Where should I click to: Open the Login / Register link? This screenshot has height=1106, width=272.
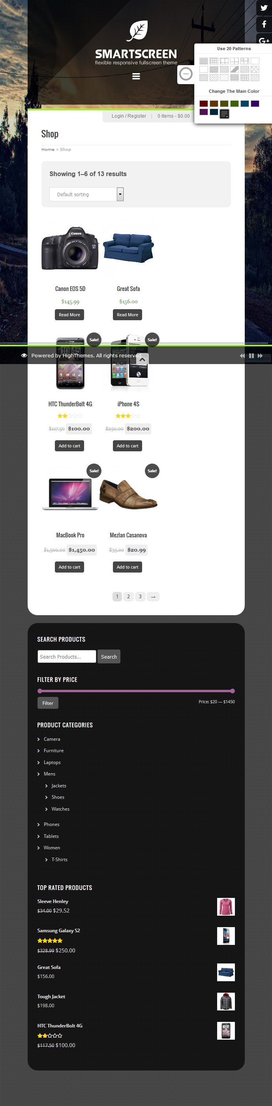(x=129, y=116)
